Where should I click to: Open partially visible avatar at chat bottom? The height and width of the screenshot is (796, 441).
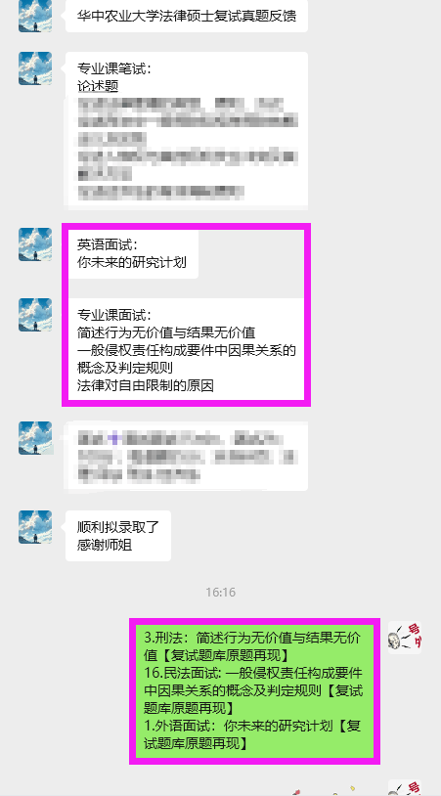pos(405,788)
